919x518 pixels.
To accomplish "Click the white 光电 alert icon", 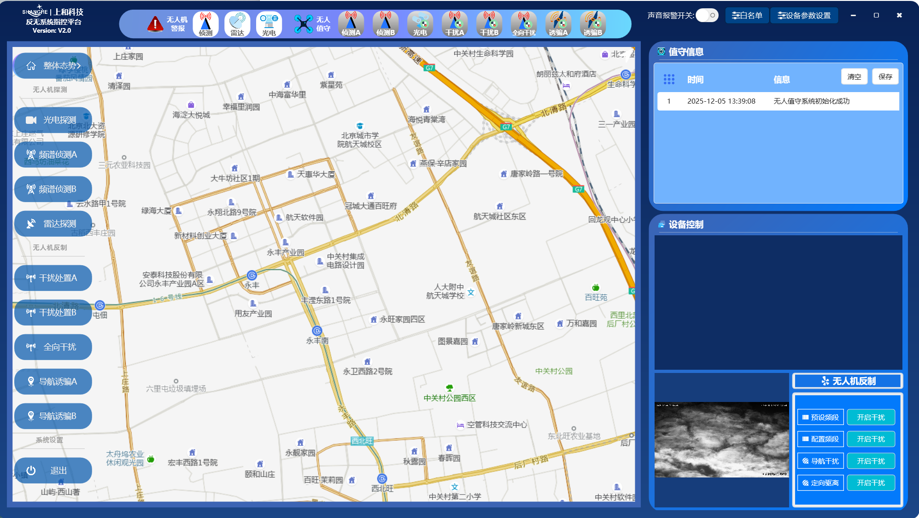I will pyautogui.click(x=269, y=24).
